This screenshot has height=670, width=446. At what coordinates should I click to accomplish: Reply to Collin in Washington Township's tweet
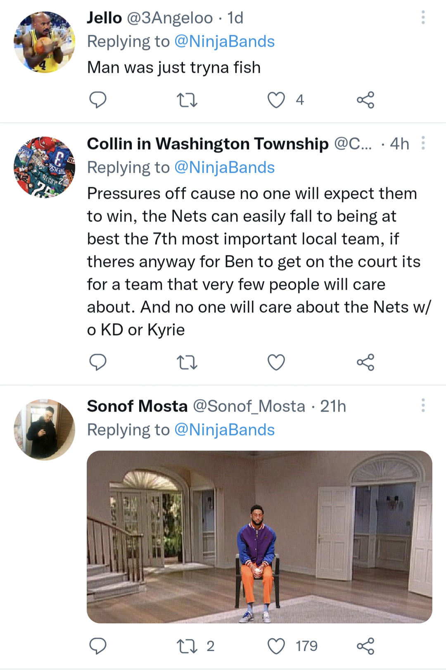(98, 362)
